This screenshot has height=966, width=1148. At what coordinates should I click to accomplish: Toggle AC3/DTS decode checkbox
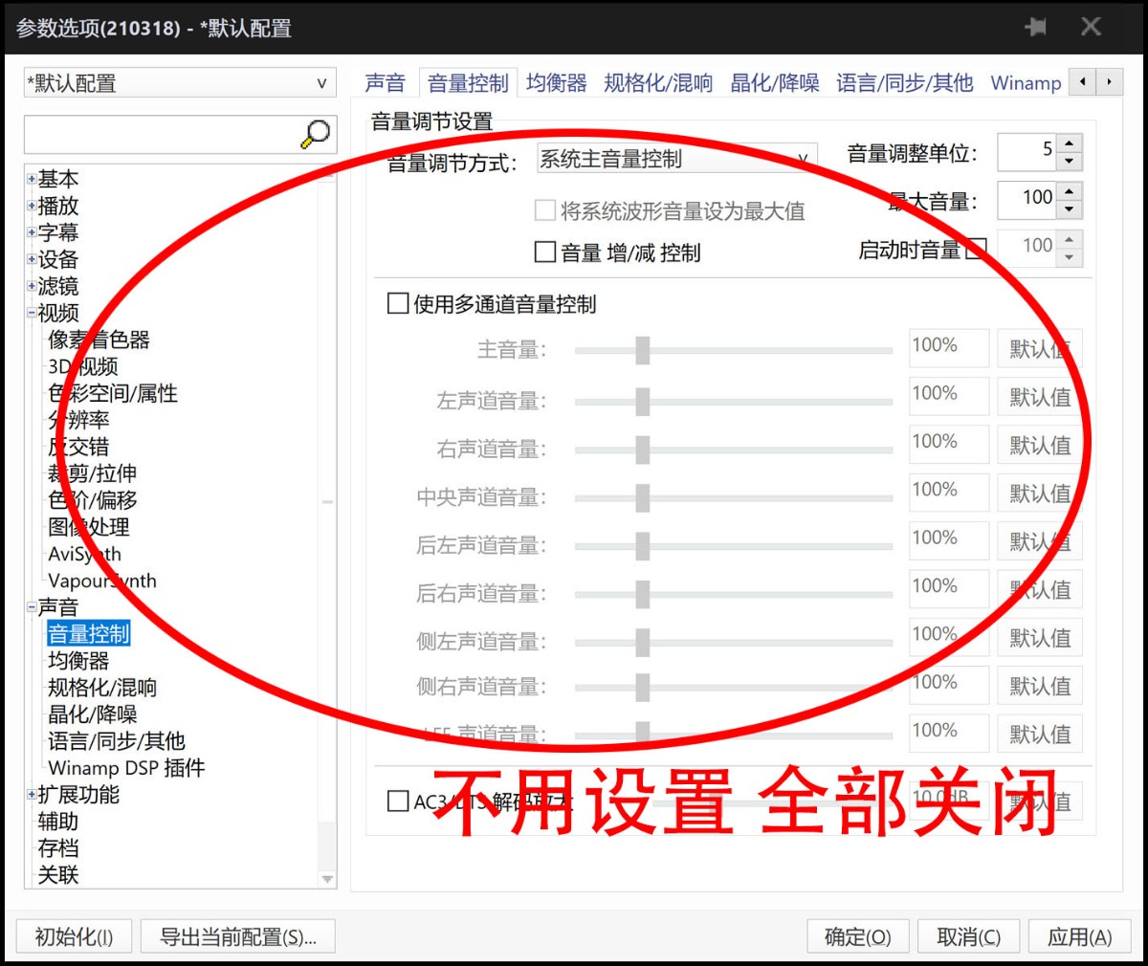click(x=397, y=801)
